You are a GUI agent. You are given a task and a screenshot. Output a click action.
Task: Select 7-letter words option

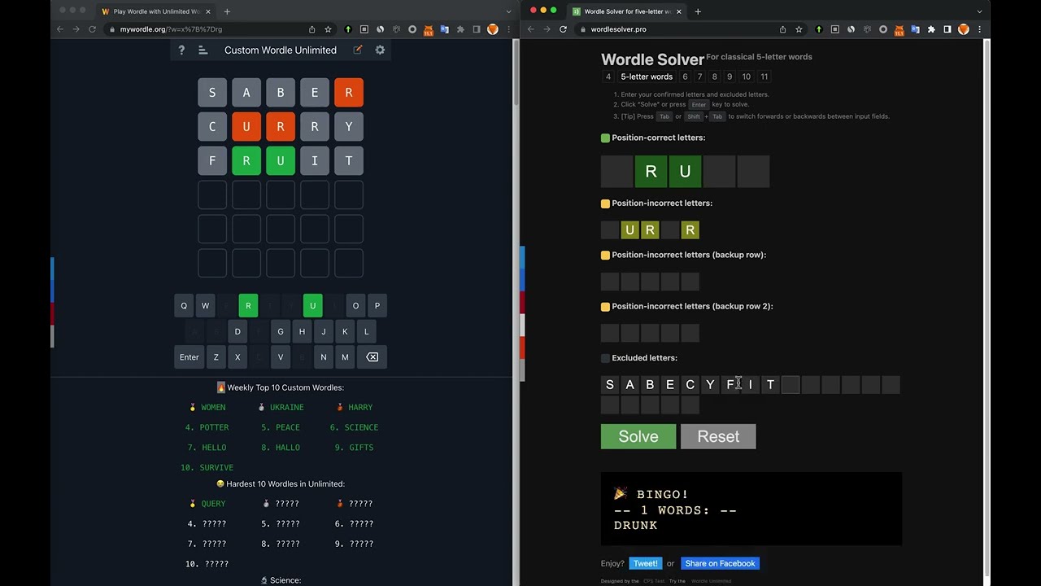[699, 77]
